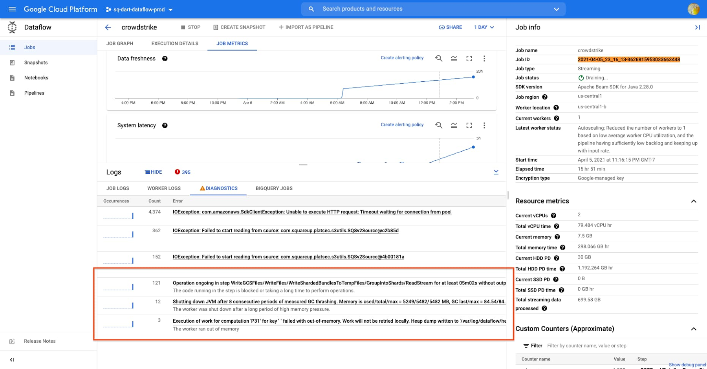Collapse the Resource metrics section
The width and height of the screenshot is (707, 369).
pyautogui.click(x=694, y=201)
